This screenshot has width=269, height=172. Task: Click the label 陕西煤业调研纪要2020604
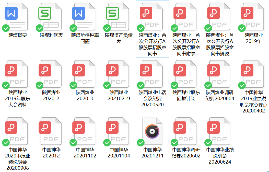[220, 95]
